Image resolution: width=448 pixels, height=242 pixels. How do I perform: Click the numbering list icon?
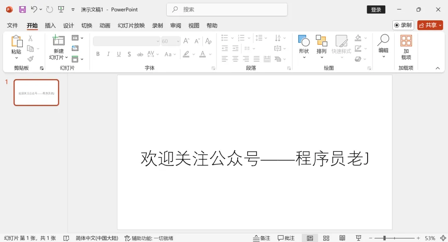point(241,38)
